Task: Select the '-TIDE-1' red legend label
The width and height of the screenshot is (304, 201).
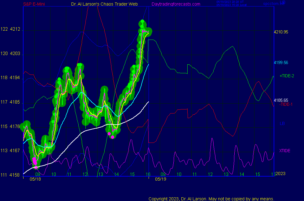Action: (286, 105)
